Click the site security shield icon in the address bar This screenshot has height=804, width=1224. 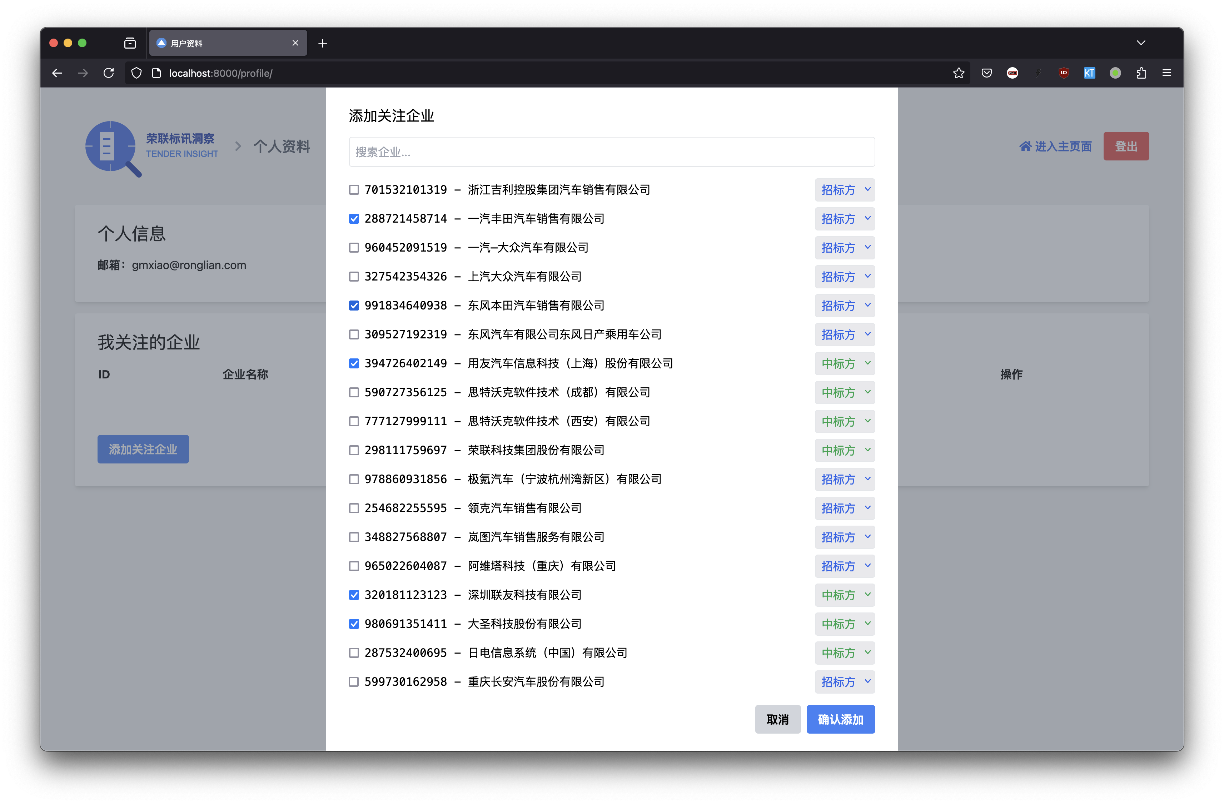pyautogui.click(x=136, y=73)
